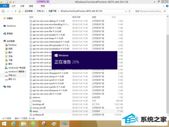Click the setup application icon
Image resolution: width=169 pixels, height=127 pixels.
pyautogui.click(x=31, y=111)
